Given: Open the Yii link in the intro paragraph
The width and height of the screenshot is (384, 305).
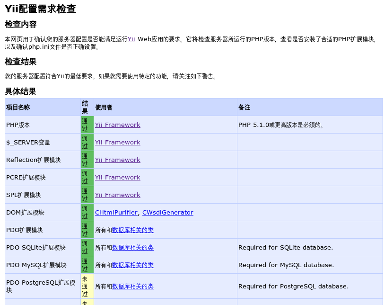Looking at the screenshot, I should 131,39.
